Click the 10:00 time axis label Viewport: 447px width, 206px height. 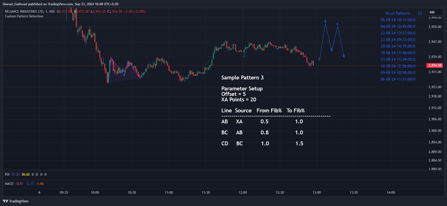95,193
